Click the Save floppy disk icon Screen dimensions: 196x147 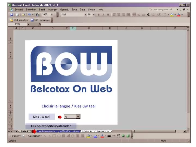click(12, 15)
